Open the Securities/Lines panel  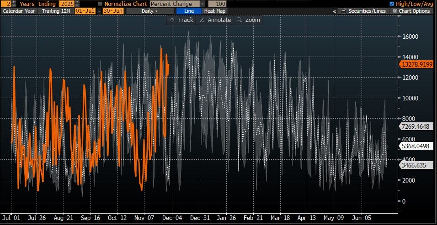click(364, 11)
